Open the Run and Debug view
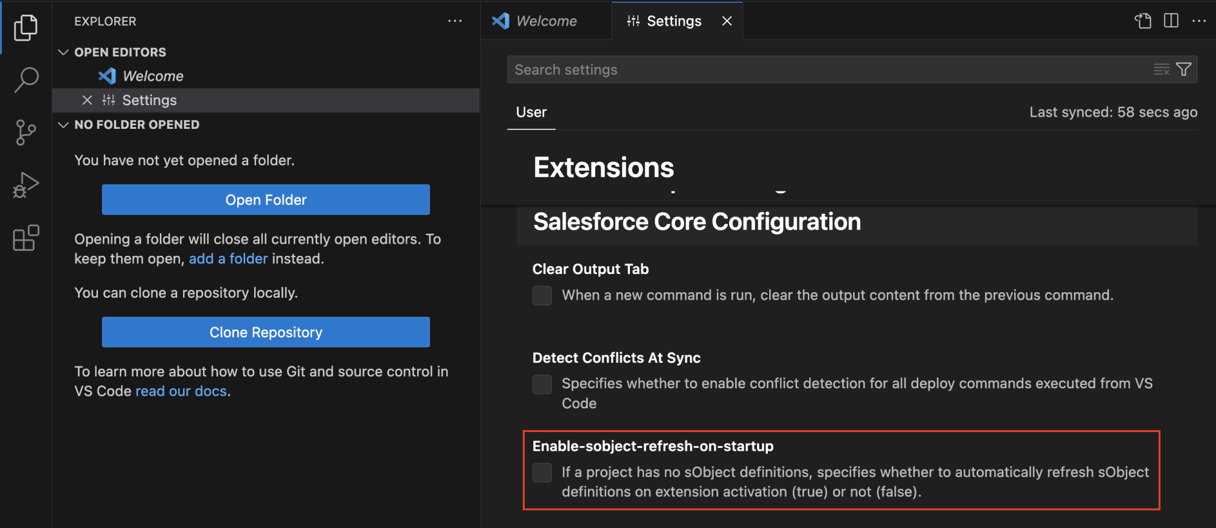This screenshot has width=1216, height=528. 26,185
